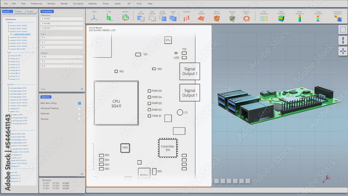Viewport: 348px width, 196px height.
Task: Collapse the Gears section in Asset Browser
Action: (9, 53)
